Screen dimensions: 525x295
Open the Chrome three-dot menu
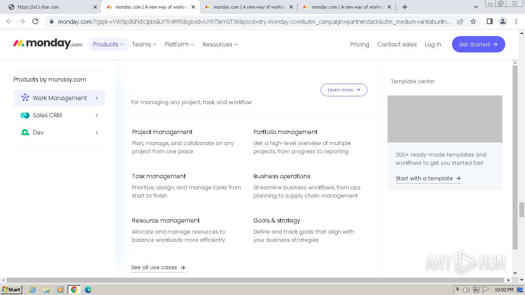pyautogui.click(x=516, y=21)
